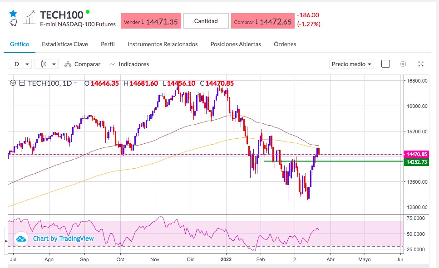Switch to Posiciones Abiertas tab

[x=236, y=44]
